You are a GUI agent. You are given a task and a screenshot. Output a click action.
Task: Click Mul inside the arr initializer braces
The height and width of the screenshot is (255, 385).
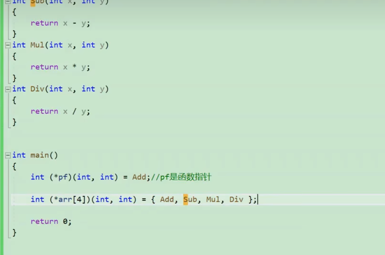(x=213, y=199)
